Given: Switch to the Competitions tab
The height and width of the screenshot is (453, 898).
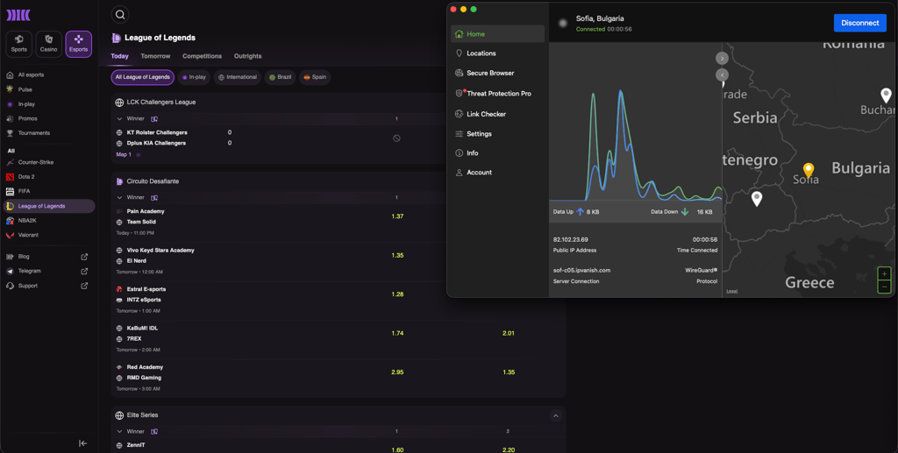Looking at the screenshot, I should (203, 56).
